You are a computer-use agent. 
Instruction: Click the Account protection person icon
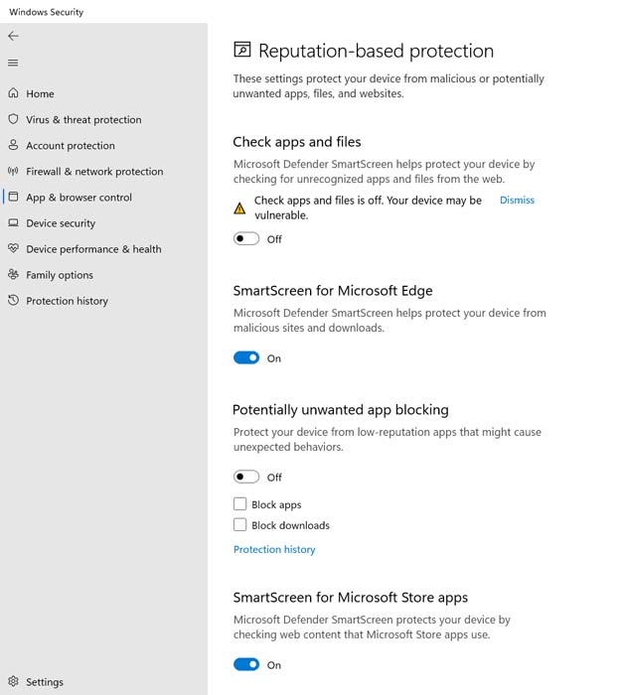coord(13,145)
